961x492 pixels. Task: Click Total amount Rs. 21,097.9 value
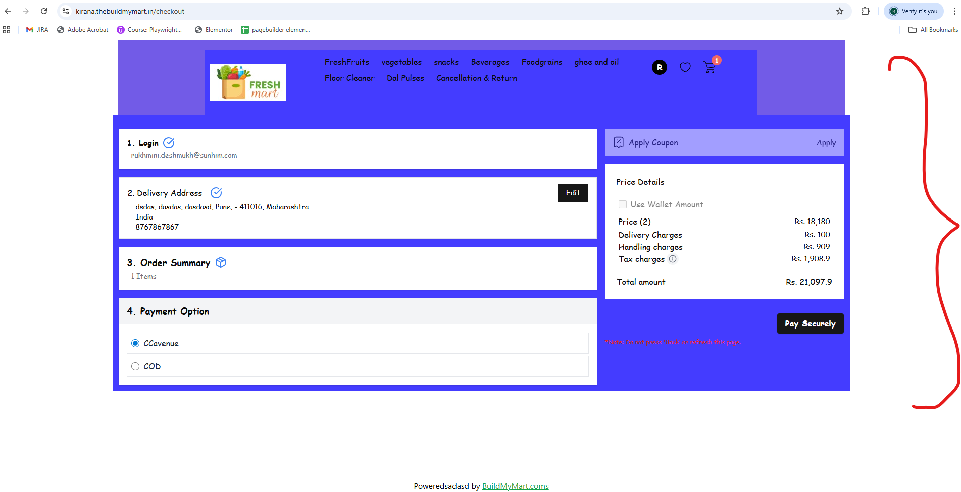(809, 282)
